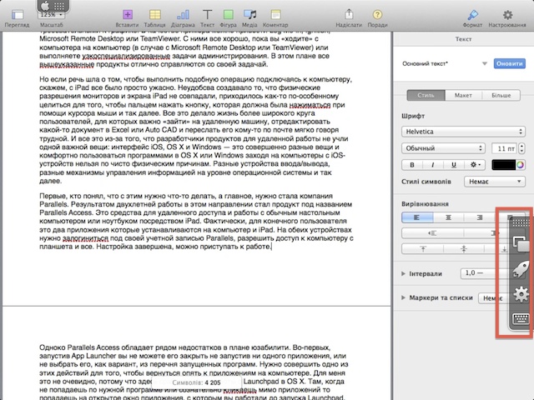Tap the Parallels sidebar grip handle
Image resolution: width=534 pixels, height=400 pixels.
coord(520,222)
